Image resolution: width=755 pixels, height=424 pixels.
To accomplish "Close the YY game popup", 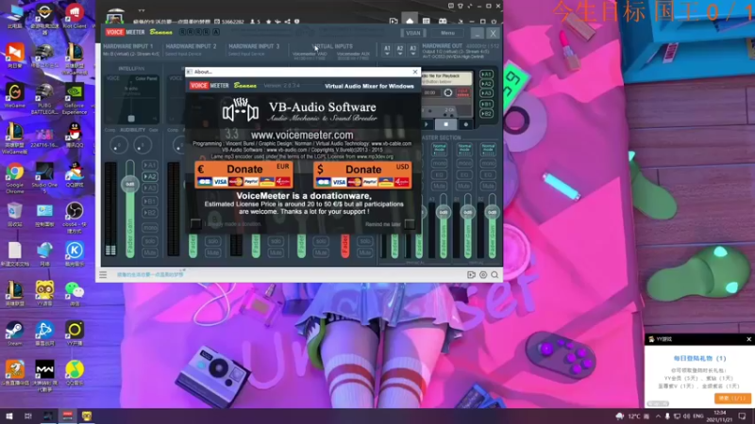I will [x=748, y=339].
